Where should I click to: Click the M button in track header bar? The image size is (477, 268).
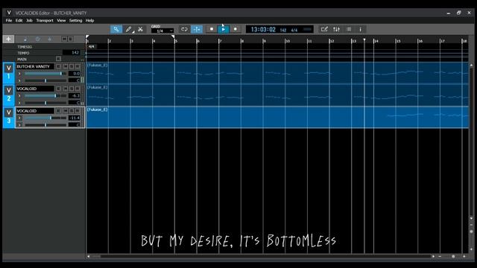tap(64, 39)
